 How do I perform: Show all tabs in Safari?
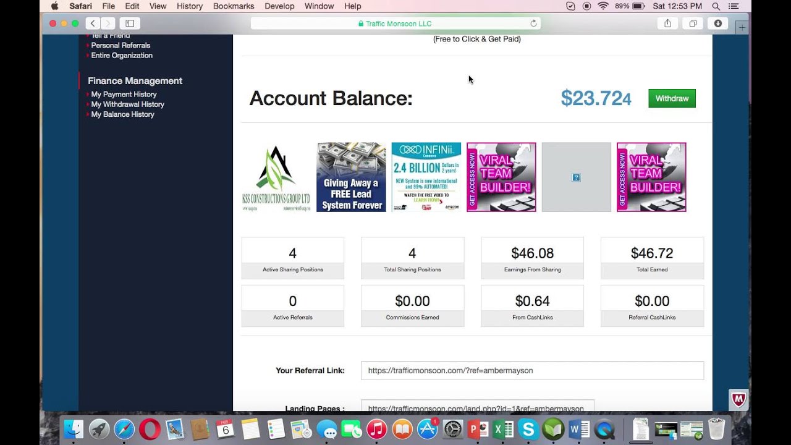click(693, 23)
